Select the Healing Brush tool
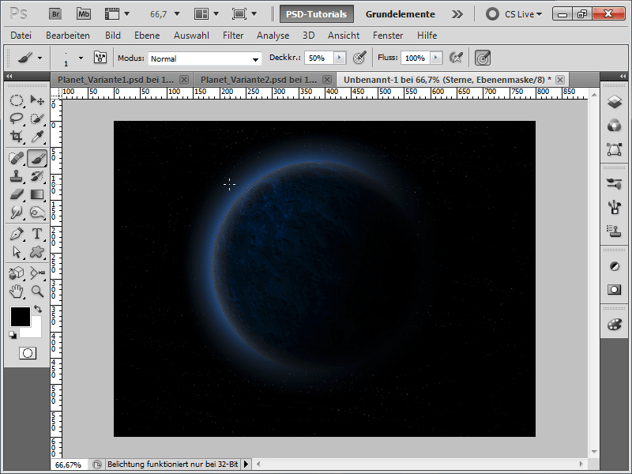This screenshot has height=474, width=632. pyautogui.click(x=16, y=158)
